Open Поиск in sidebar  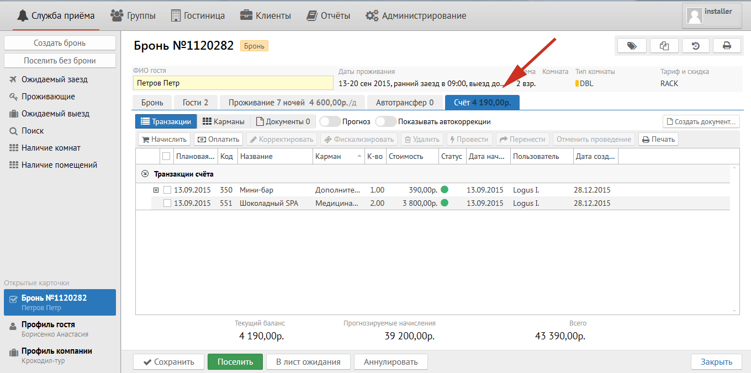pyautogui.click(x=33, y=131)
